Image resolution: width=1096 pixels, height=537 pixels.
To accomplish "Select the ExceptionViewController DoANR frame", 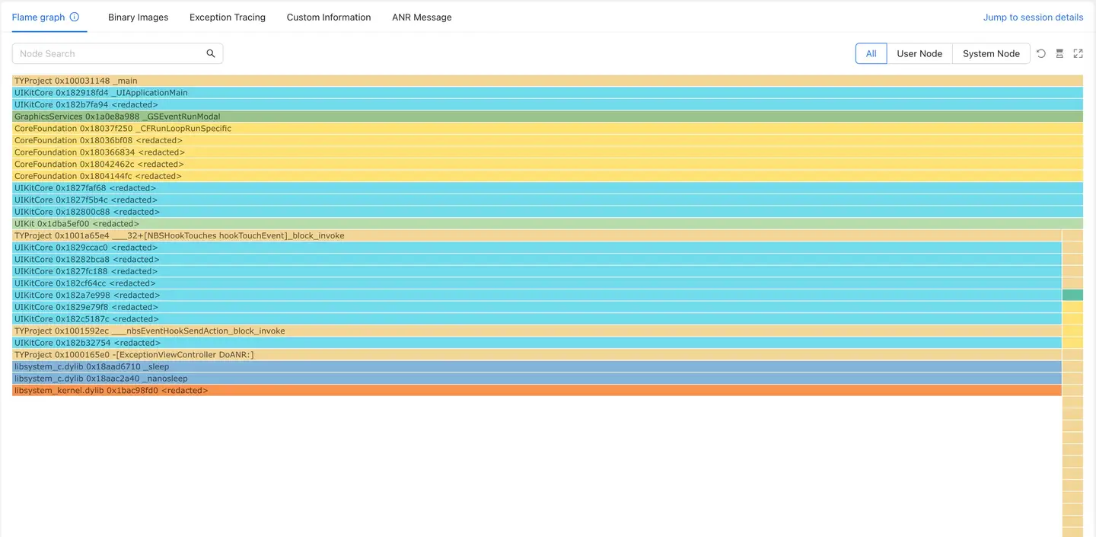I will (x=533, y=355).
